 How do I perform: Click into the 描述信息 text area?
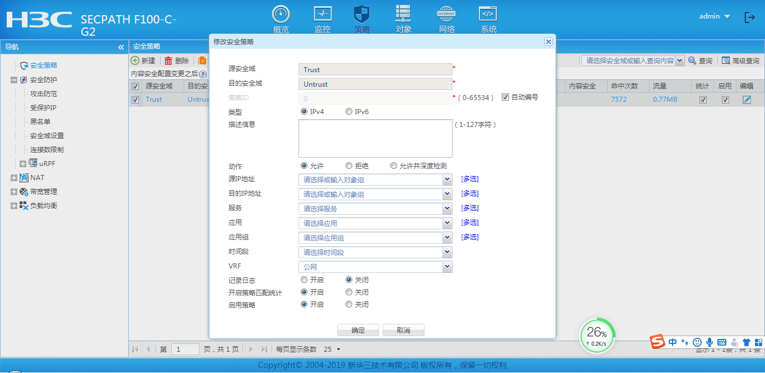click(x=375, y=138)
